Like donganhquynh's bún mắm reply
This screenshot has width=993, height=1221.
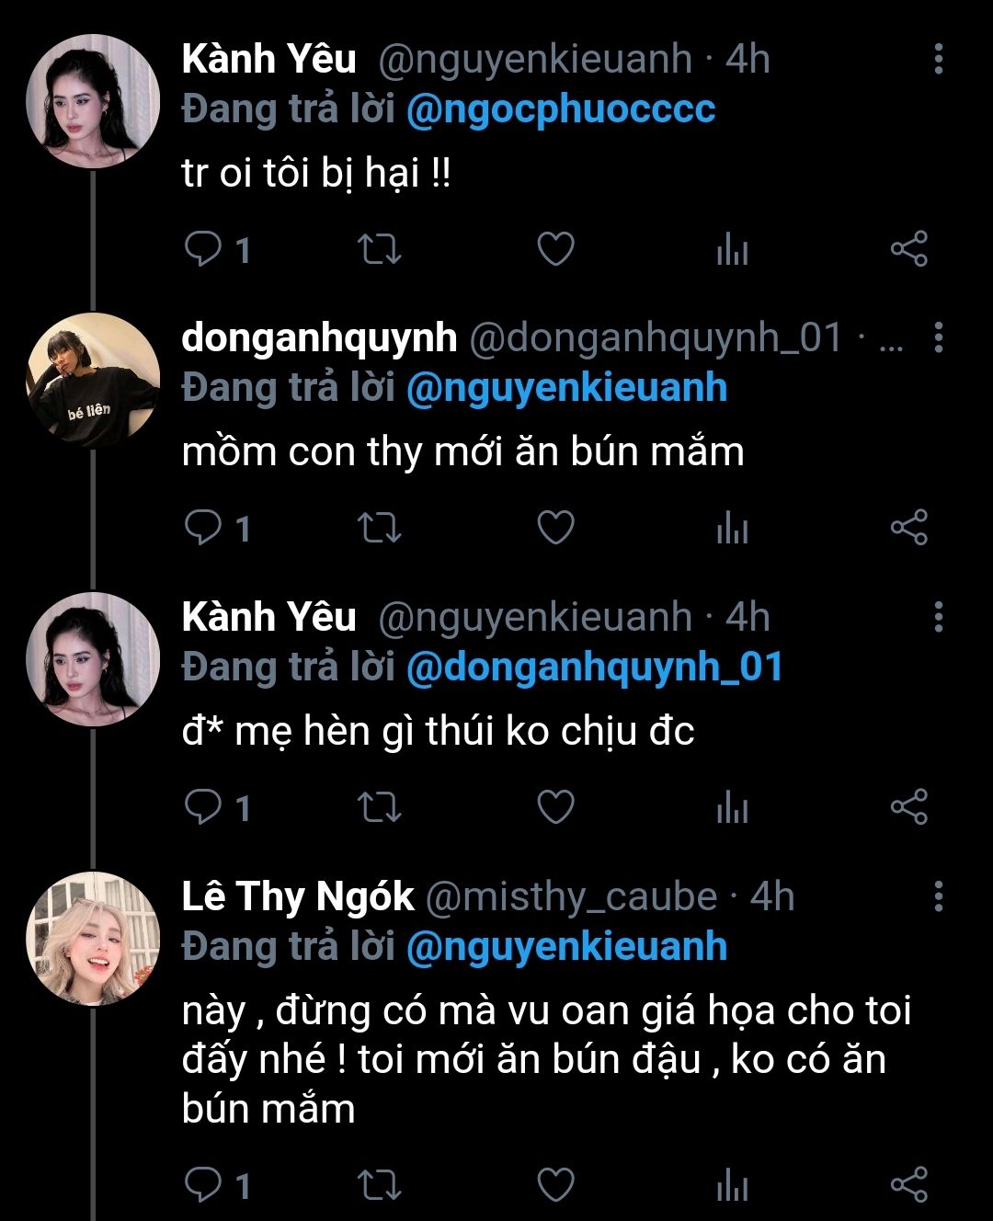555,529
